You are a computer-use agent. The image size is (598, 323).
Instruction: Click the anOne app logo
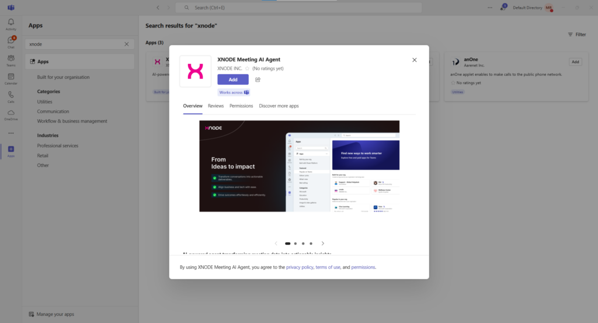pos(456,62)
